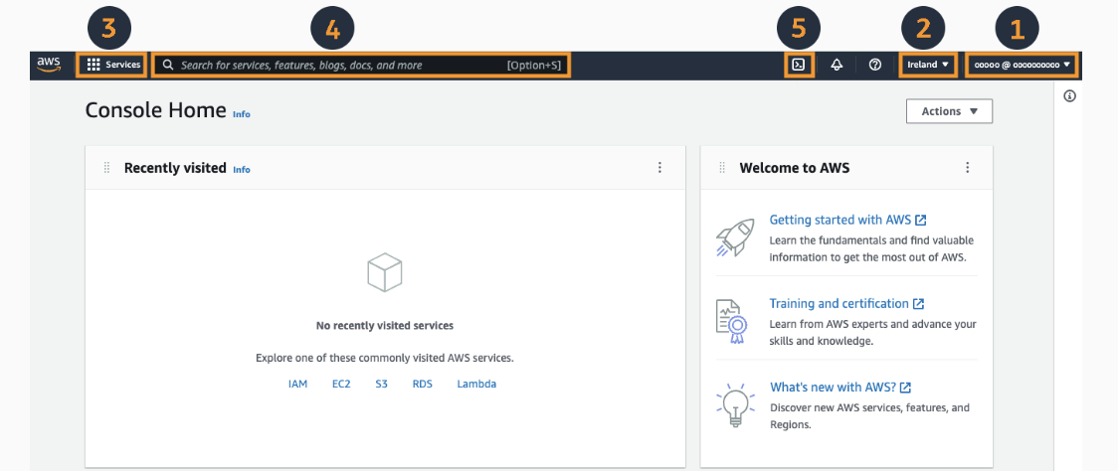This screenshot has width=1118, height=471.
Task: Click 'No recently visited services' text
Action: coord(385,326)
